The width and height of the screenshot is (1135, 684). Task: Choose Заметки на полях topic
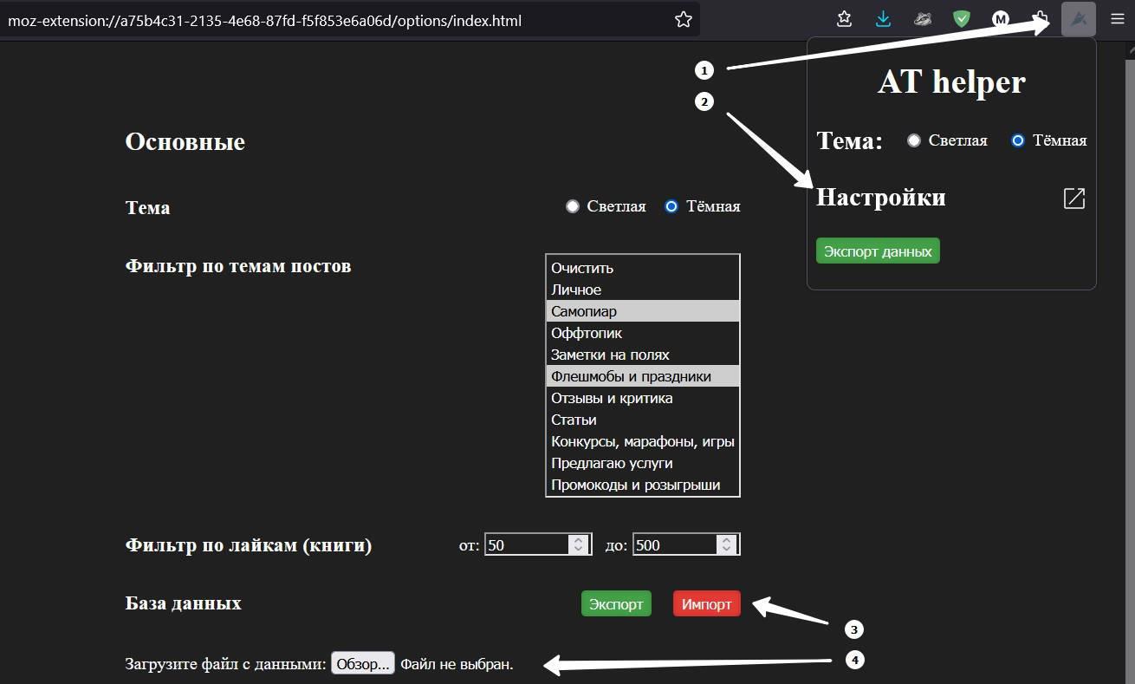tap(643, 355)
